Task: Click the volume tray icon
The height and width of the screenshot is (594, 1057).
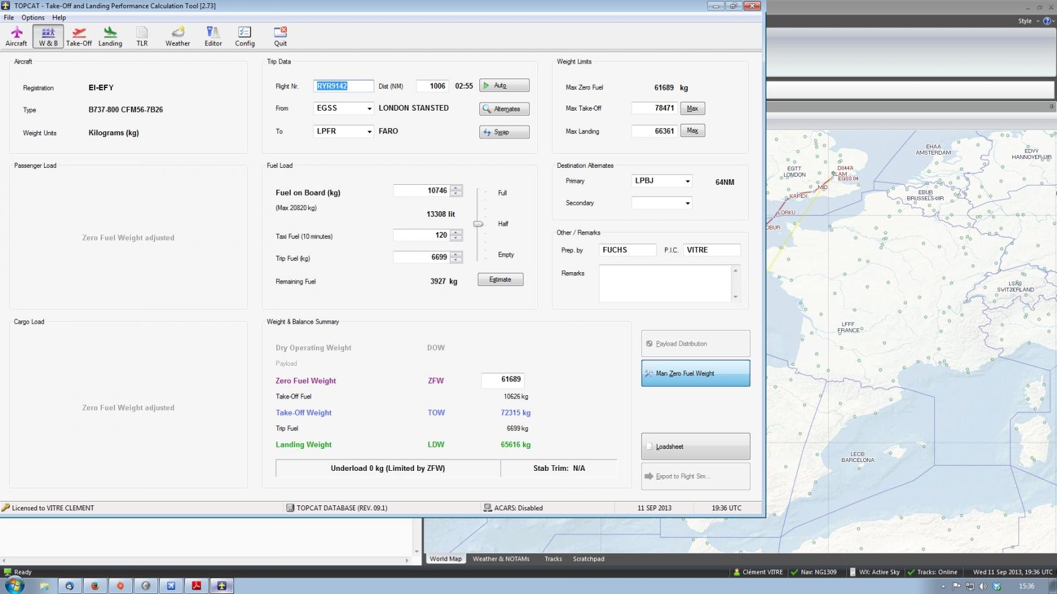Action: (983, 586)
